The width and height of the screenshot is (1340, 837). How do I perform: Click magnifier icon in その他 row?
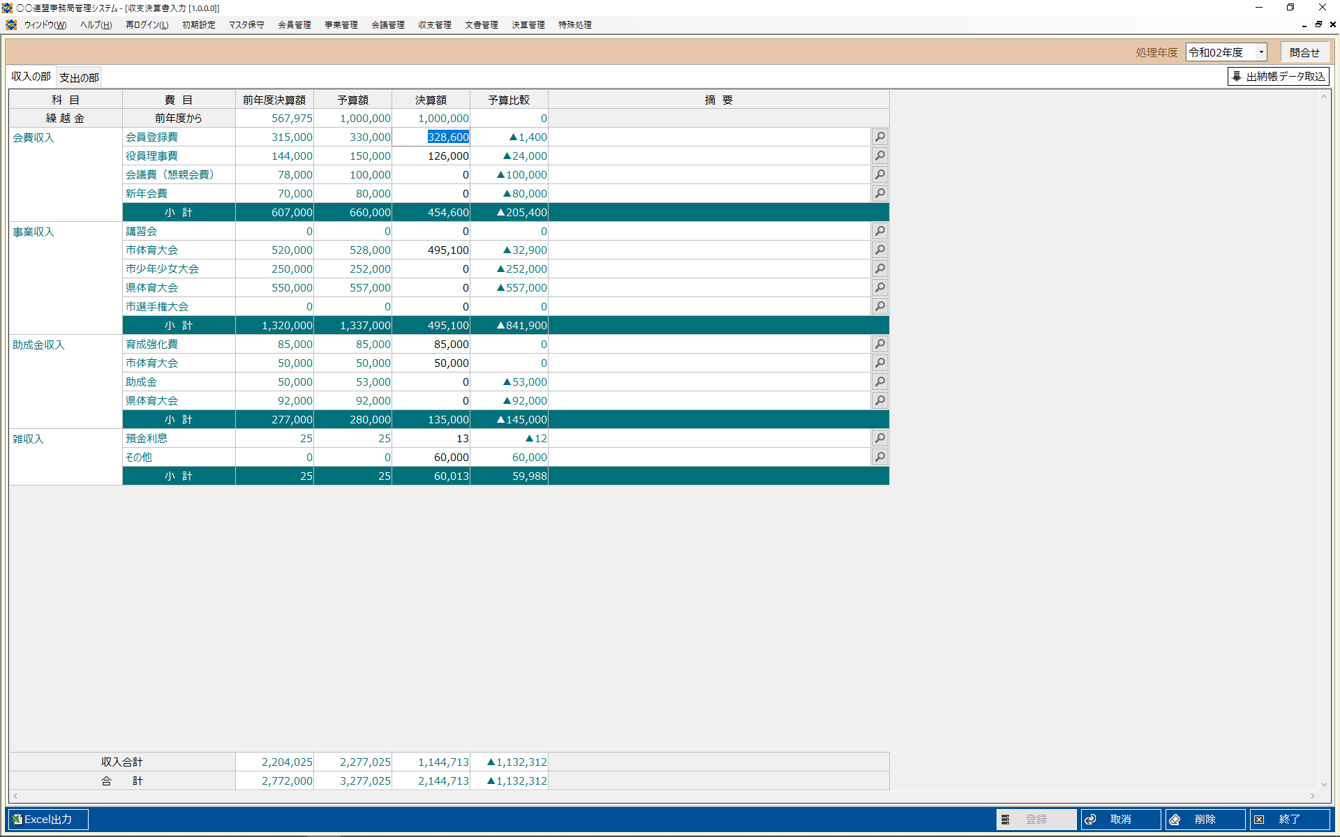tap(879, 457)
